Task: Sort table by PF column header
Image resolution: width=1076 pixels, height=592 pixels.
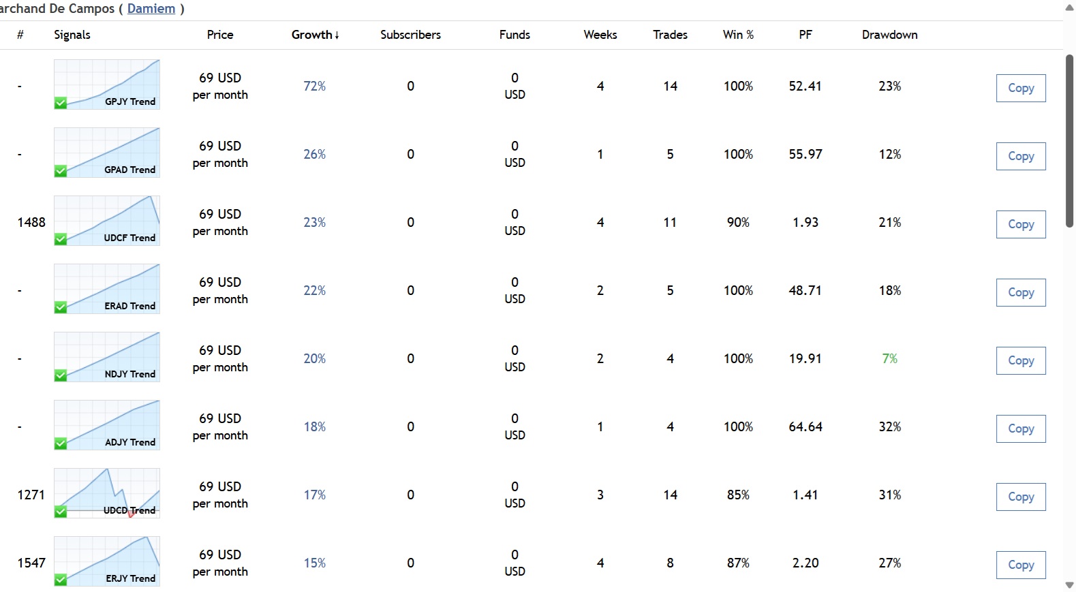Action: [x=805, y=35]
